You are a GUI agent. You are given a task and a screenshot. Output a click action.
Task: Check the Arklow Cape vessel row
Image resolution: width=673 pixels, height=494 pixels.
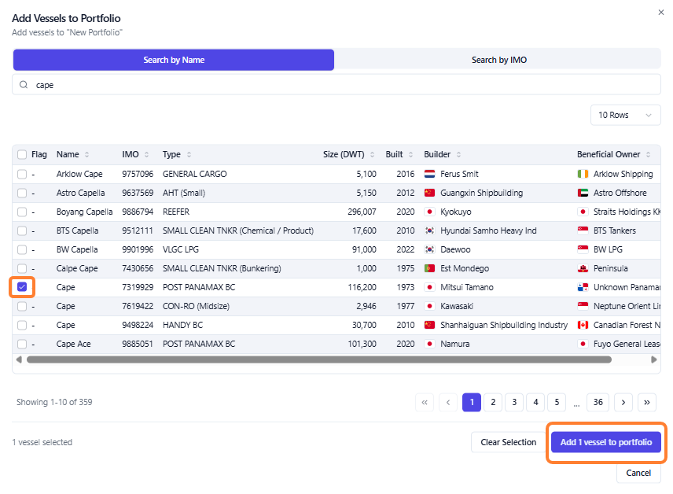coord(22,175)
